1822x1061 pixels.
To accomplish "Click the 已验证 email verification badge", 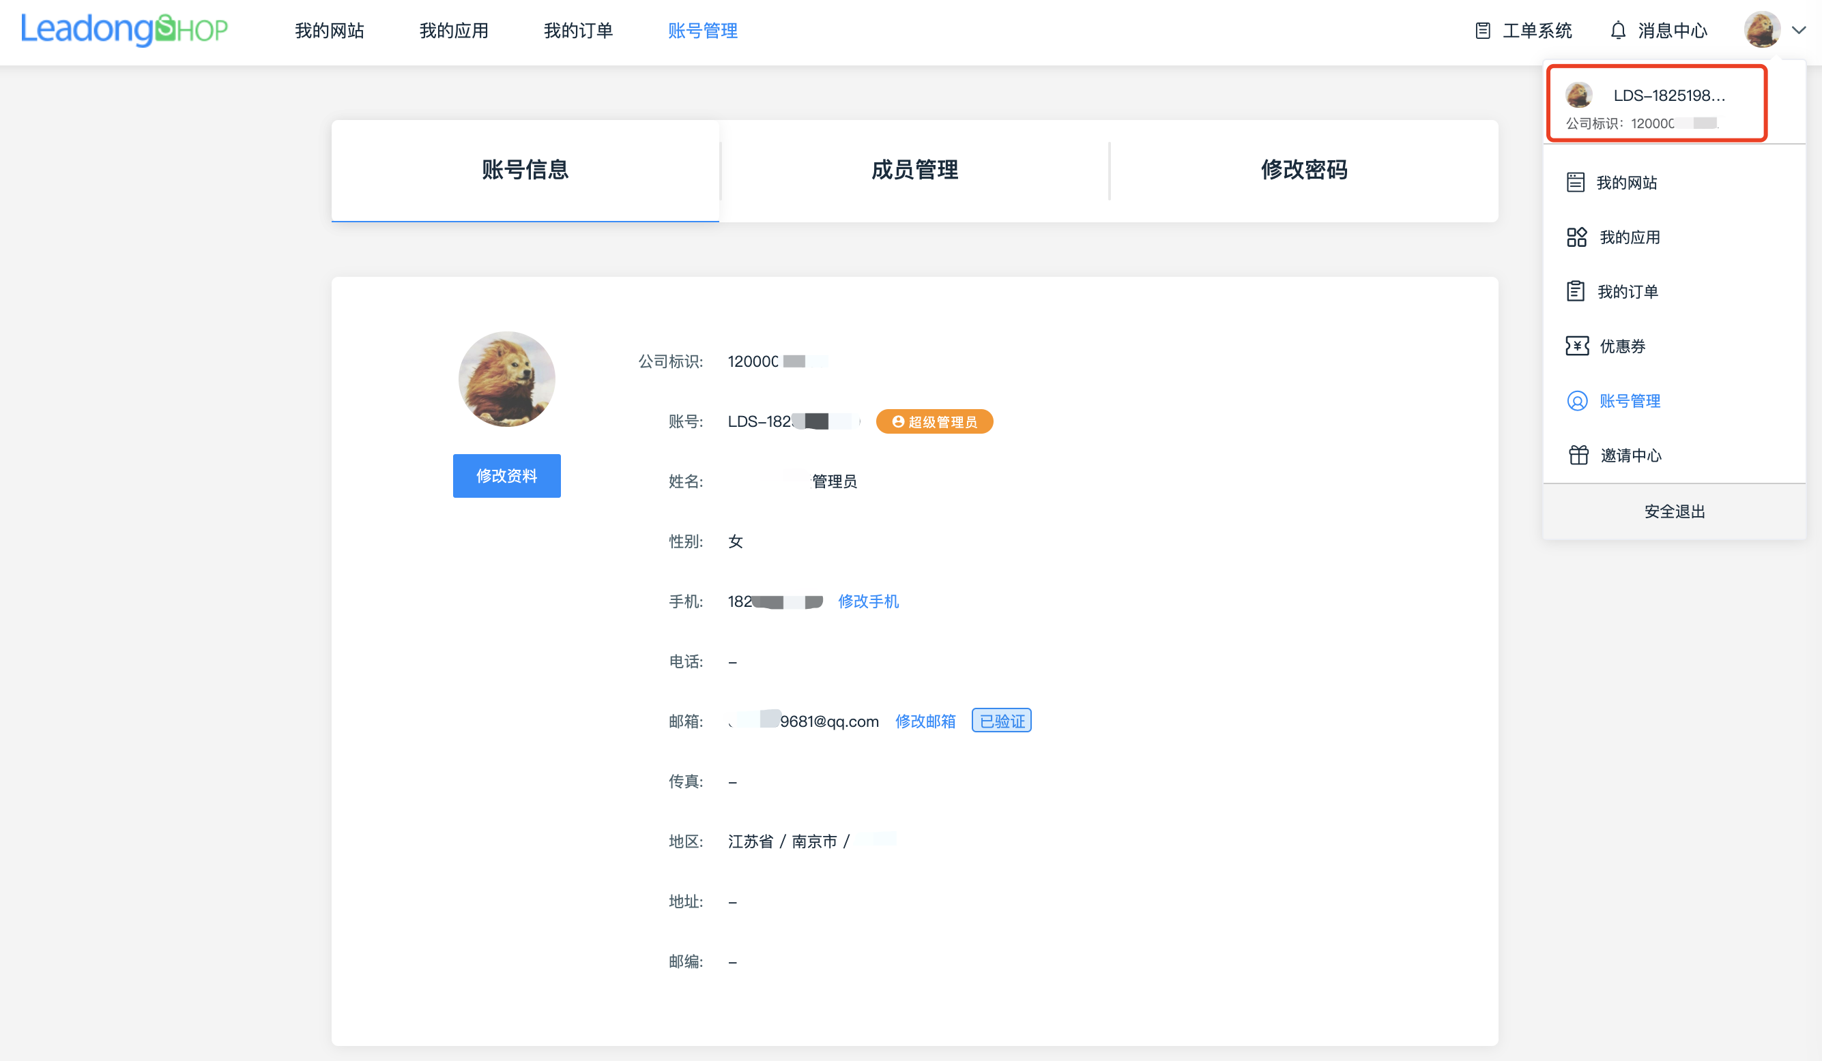I will (1001, 720).
